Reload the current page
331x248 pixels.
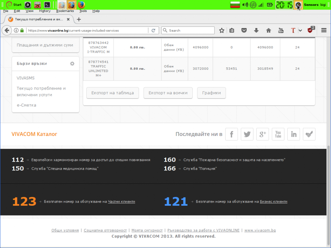pyautogui.click(x=154, y=30)
